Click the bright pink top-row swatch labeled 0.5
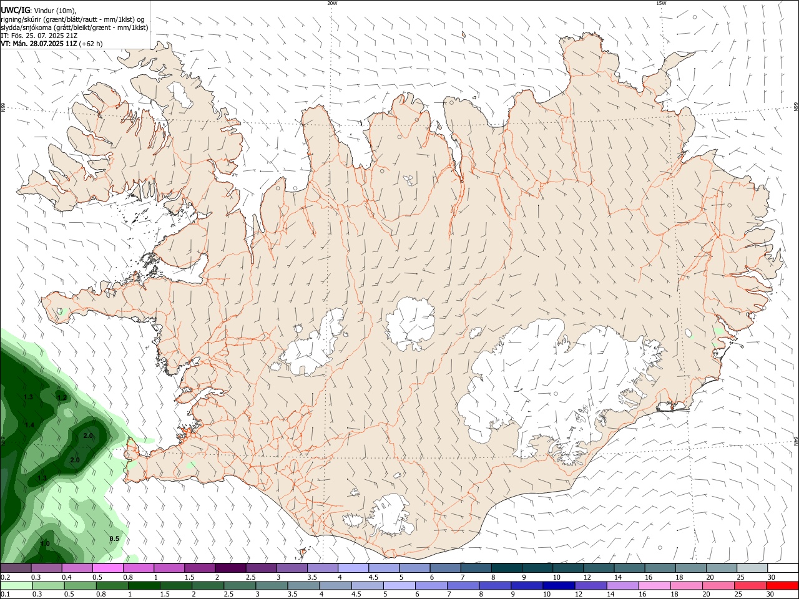The image size is (799, 599). pyautogui.click(x=107, y=568)
